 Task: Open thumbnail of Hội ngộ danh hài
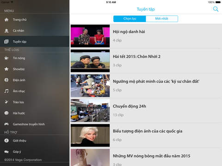click(x=90, y=36)
